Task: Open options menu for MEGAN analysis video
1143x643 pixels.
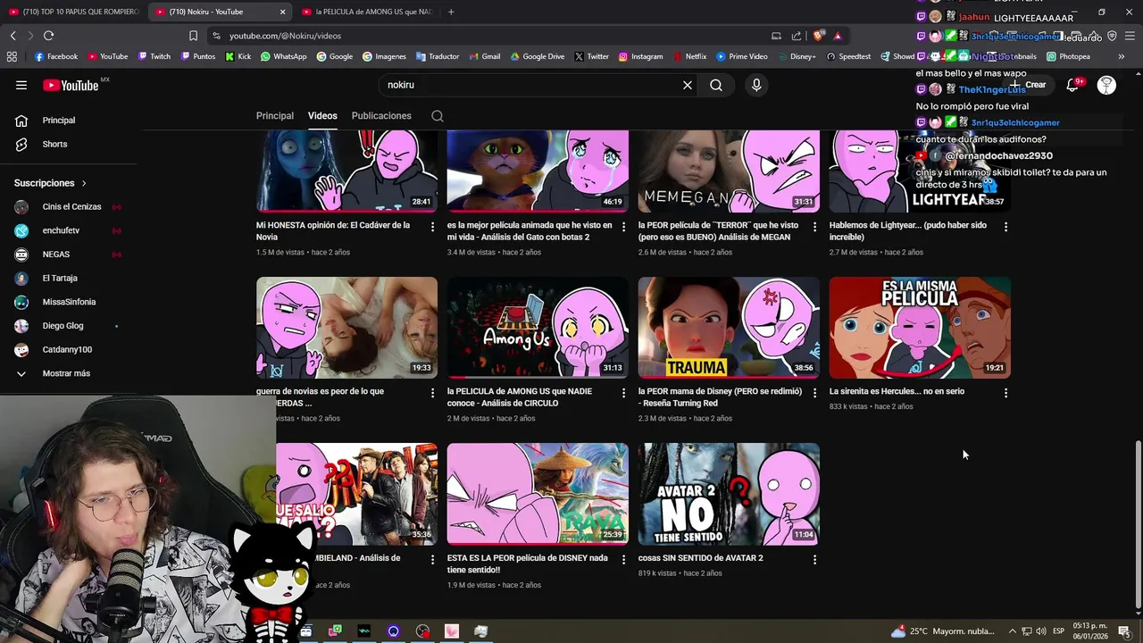Action: (814, 227)
